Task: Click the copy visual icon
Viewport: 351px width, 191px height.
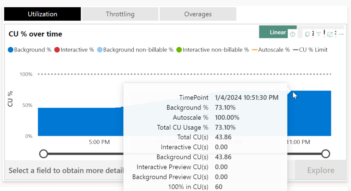Action: [x=307, y=34]
